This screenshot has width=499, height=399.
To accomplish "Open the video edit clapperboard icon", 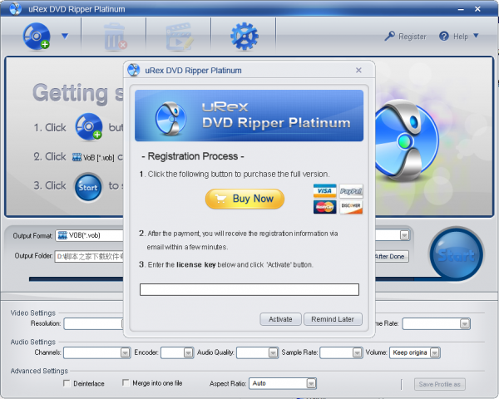I will (x=179, y=37).
